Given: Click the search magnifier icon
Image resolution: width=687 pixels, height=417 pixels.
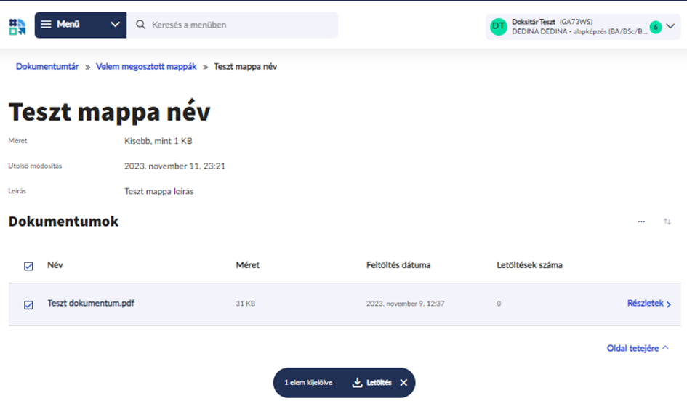Looking at the screenshot, I should click(x=141, y=25).
